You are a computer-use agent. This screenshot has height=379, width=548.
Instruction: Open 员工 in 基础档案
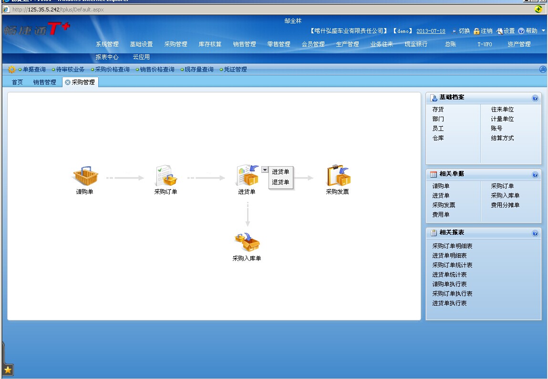click(438, 129)
